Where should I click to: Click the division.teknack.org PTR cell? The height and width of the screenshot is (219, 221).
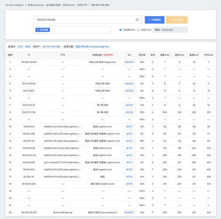[x=63, y=212]
